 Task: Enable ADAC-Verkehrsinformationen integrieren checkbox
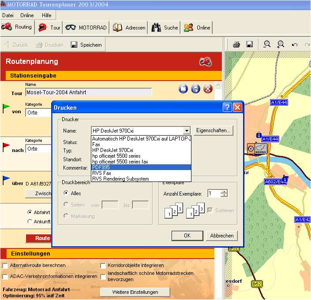pyautogui.click(x=5, y=277)
